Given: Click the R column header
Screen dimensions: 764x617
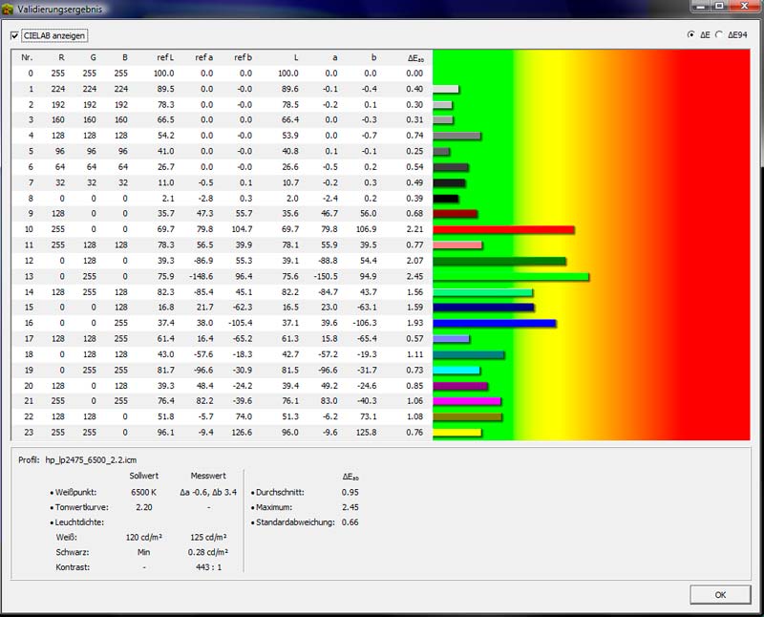Looking at the screenshot, I should (x=62, y=57).
